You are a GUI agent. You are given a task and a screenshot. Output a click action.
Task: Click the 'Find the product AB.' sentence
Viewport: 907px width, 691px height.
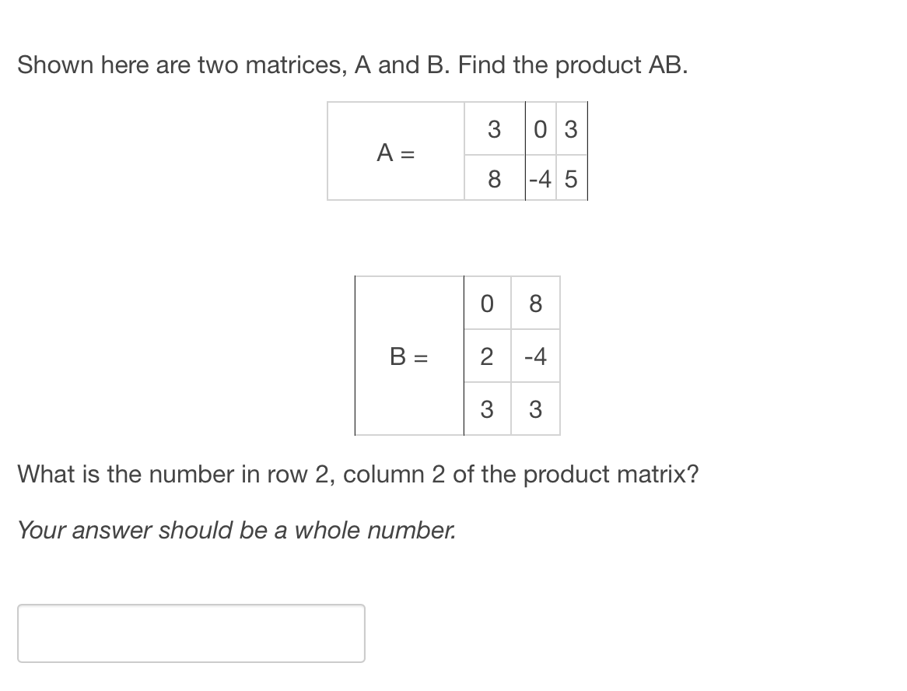pyautogui.click(x=573, y=65)
